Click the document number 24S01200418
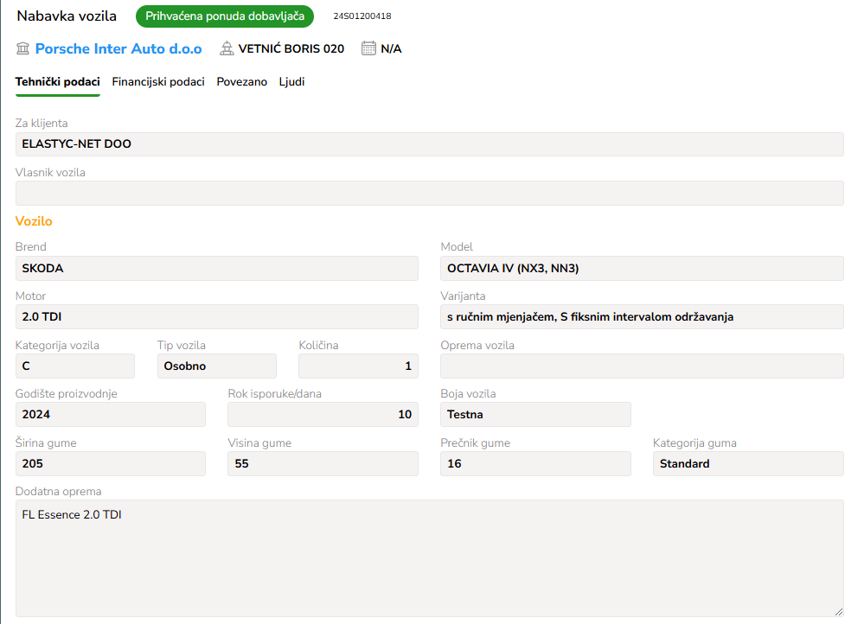864x624 pixels. point(362,16)
